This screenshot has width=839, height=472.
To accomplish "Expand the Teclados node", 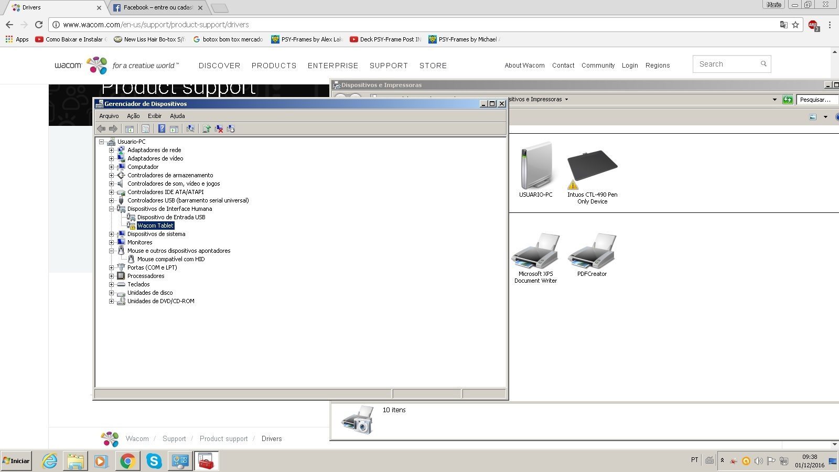I will point(111,284).
